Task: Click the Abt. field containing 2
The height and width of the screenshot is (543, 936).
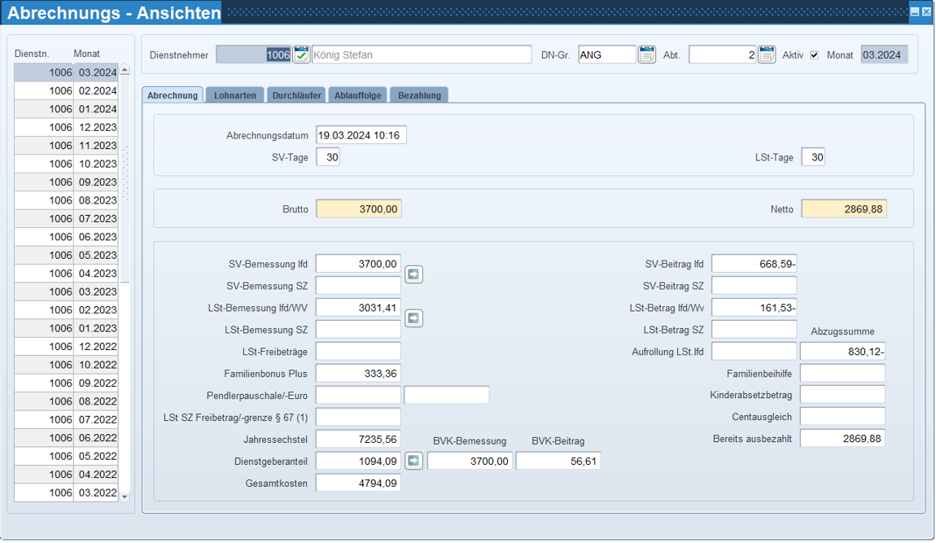Action: (722, 55)
